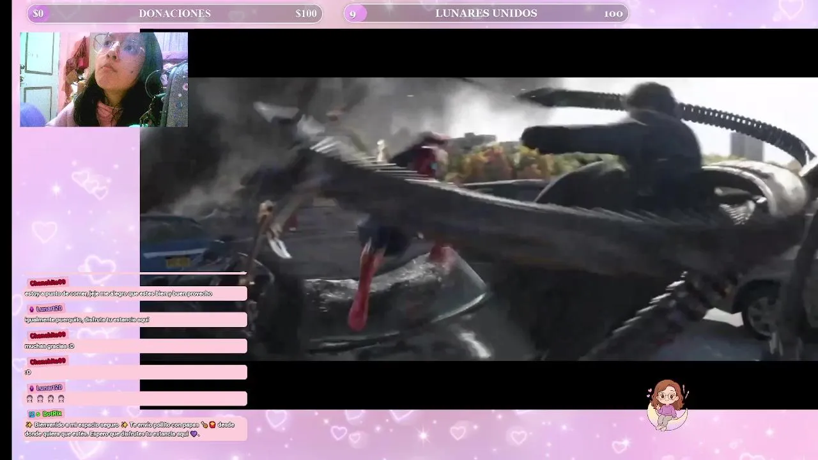Open username Chanchito99 above 'muchas gracias :D'
This screenshot has height=460, width=818.
pos(47,335)
